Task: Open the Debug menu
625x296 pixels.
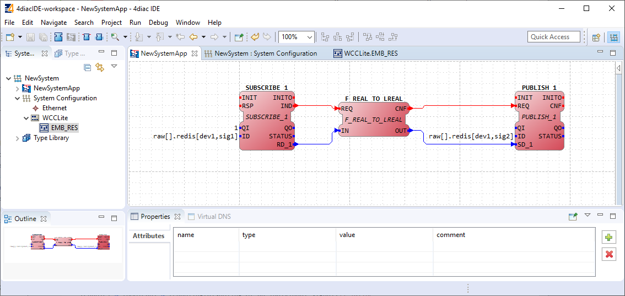Action: [x=158, y=22]
